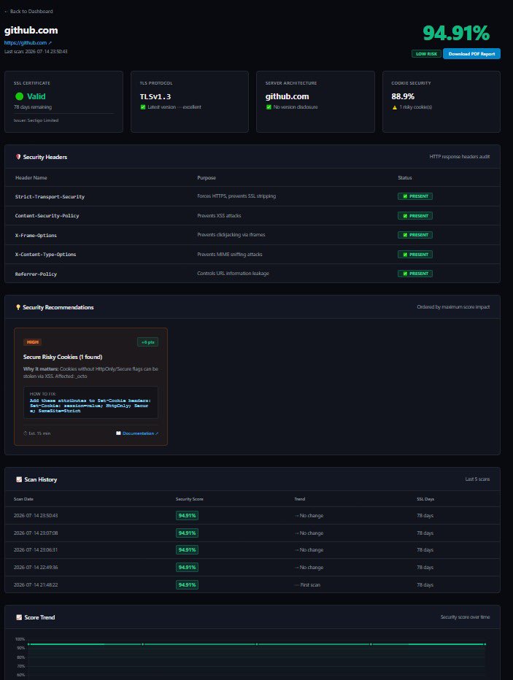Click Prevents clickjacking via iframes description
Image resolution: width=513 pixels, height=680 pixels.
[231, 235]
